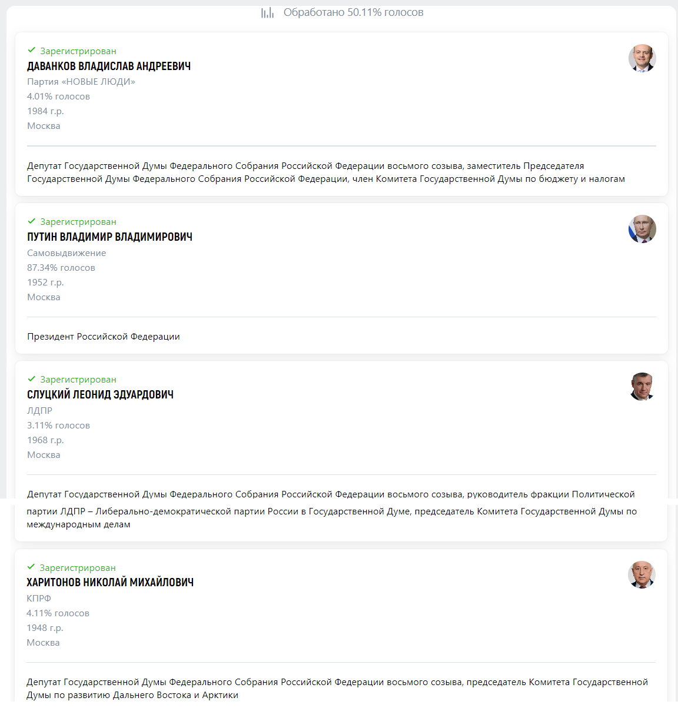678x711 pixels.
Task: Click the green checkmark in Putin's card
Action: pyautogui.click(x=32, y=221)
